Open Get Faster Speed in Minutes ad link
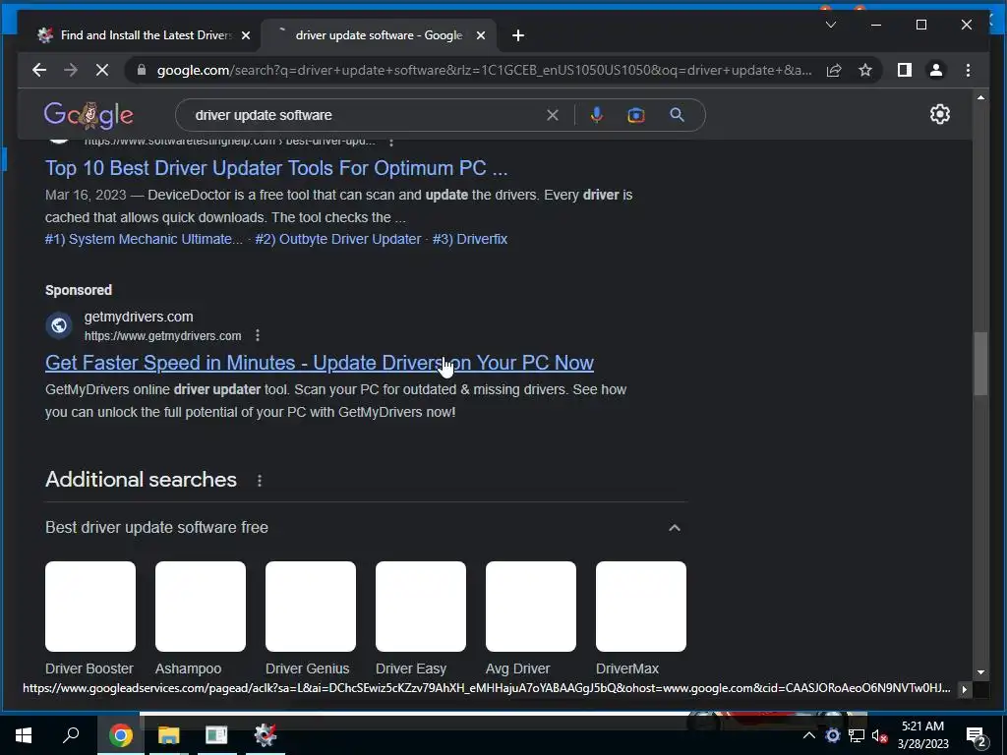Screen dimensions: 1007x755 click(320, 363)
